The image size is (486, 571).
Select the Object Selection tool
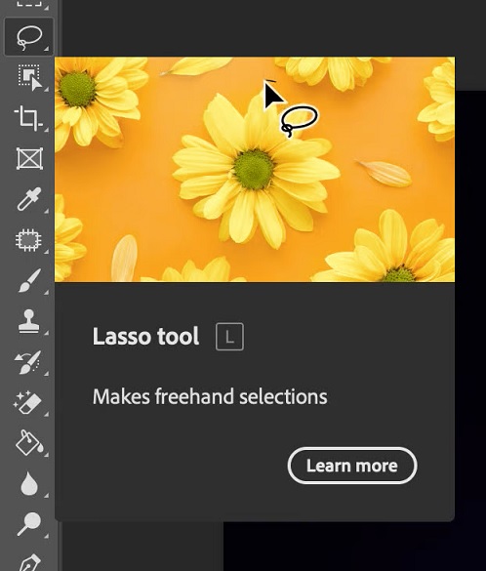(30, 77)
